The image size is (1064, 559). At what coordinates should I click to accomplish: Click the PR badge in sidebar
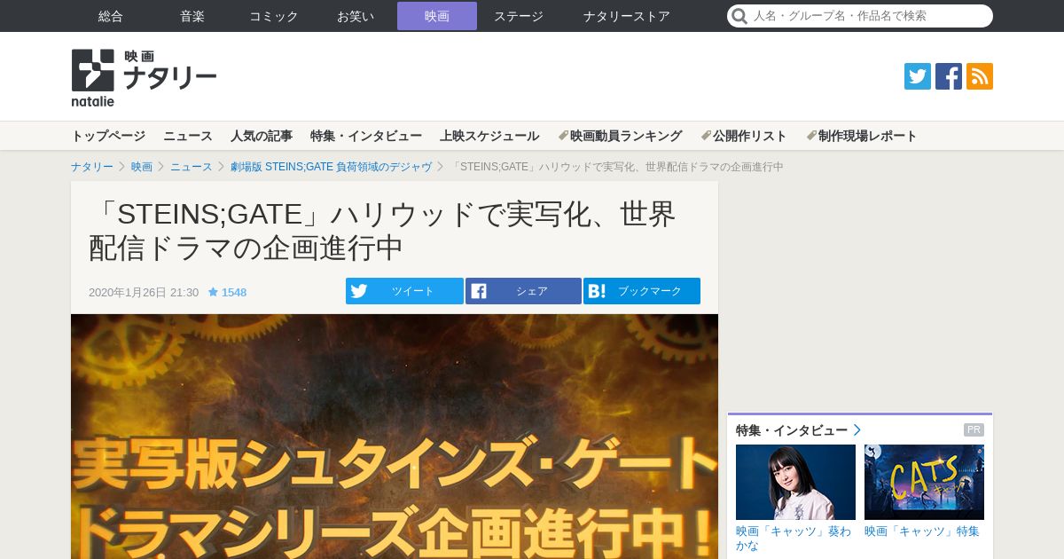click(974, 430)
